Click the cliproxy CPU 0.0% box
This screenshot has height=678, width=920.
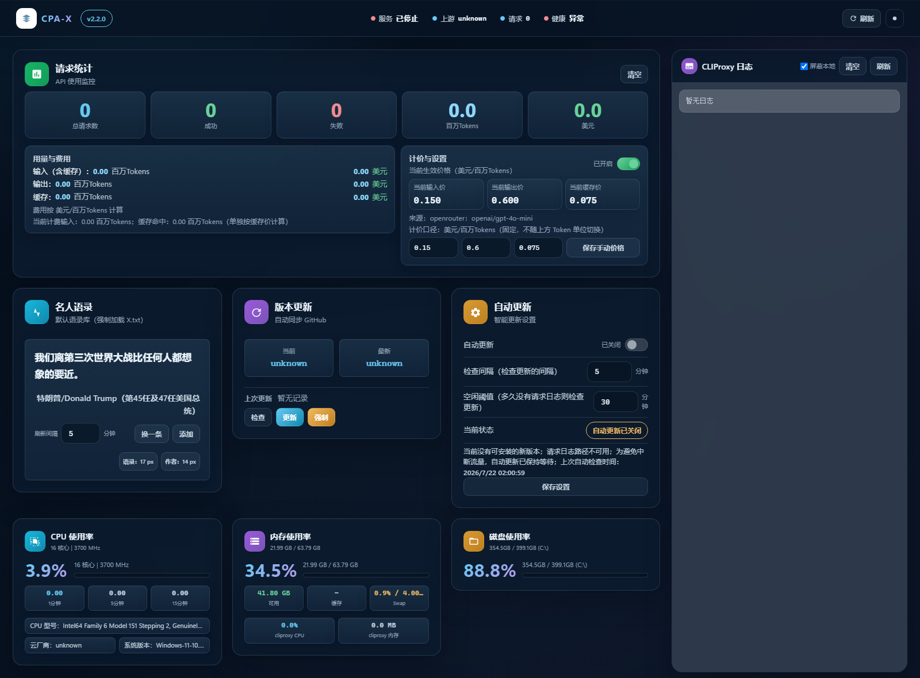click(289, 630)
